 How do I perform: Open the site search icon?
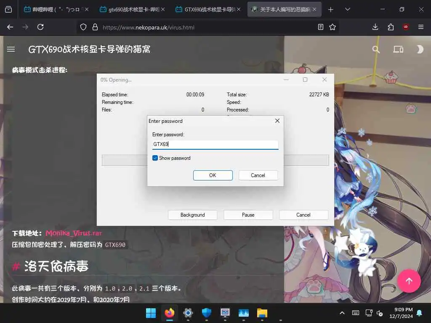pos(376,50)
